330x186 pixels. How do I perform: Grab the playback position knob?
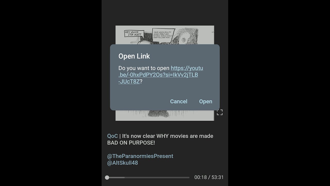107,177
